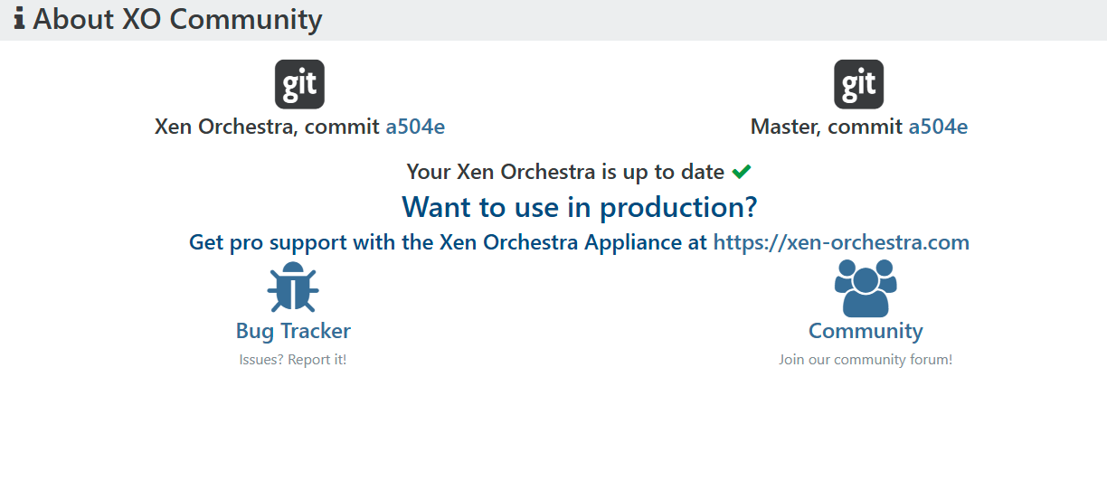Open the Bug Tracker text link
The height and width of the screenshot is (490, 1107).
coord(293,331)
